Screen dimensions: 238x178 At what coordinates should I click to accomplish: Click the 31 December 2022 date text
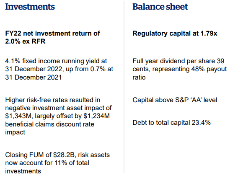[x=34, y=69]
